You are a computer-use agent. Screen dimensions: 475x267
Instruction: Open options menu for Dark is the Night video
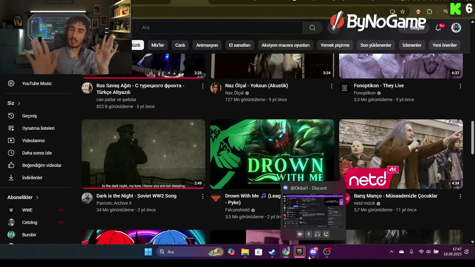[x=203, y=196]
